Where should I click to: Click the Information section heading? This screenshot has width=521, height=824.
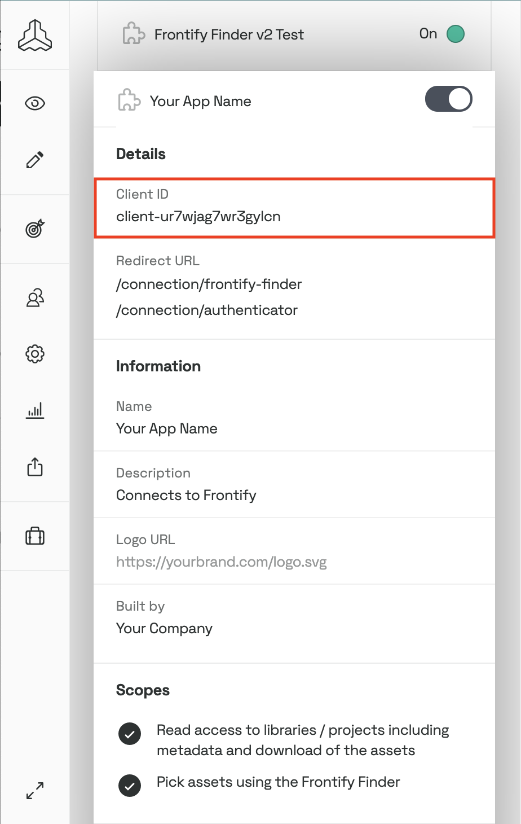pos(158,366)
